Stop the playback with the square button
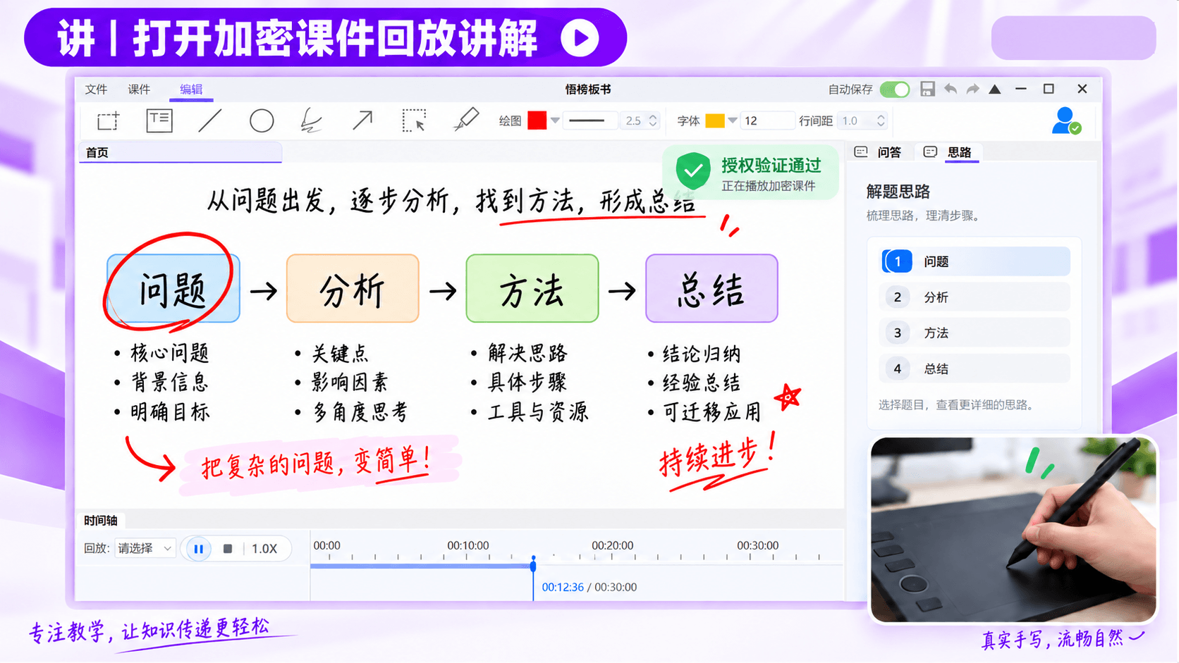This screenshot has height=663, width=1179. click(228, 549)
